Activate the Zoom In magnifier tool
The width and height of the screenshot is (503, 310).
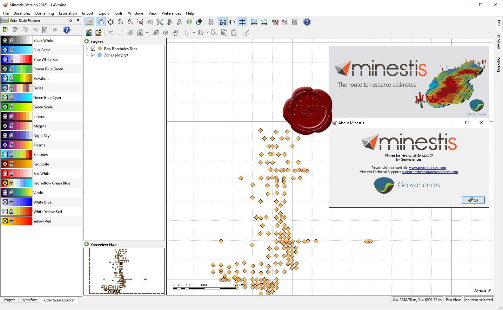120,22
